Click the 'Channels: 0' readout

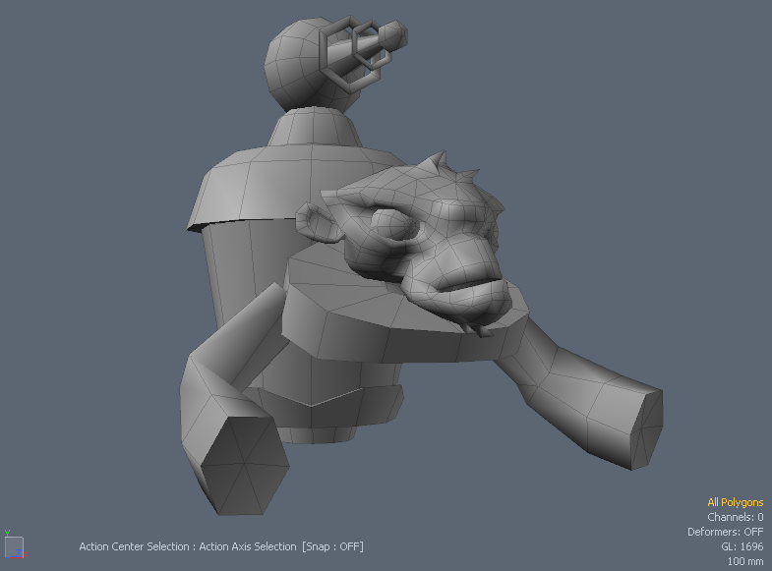coord(735,517)
